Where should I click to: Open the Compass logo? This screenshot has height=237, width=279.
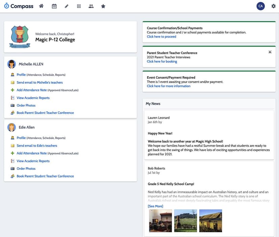tap(19, 6)
